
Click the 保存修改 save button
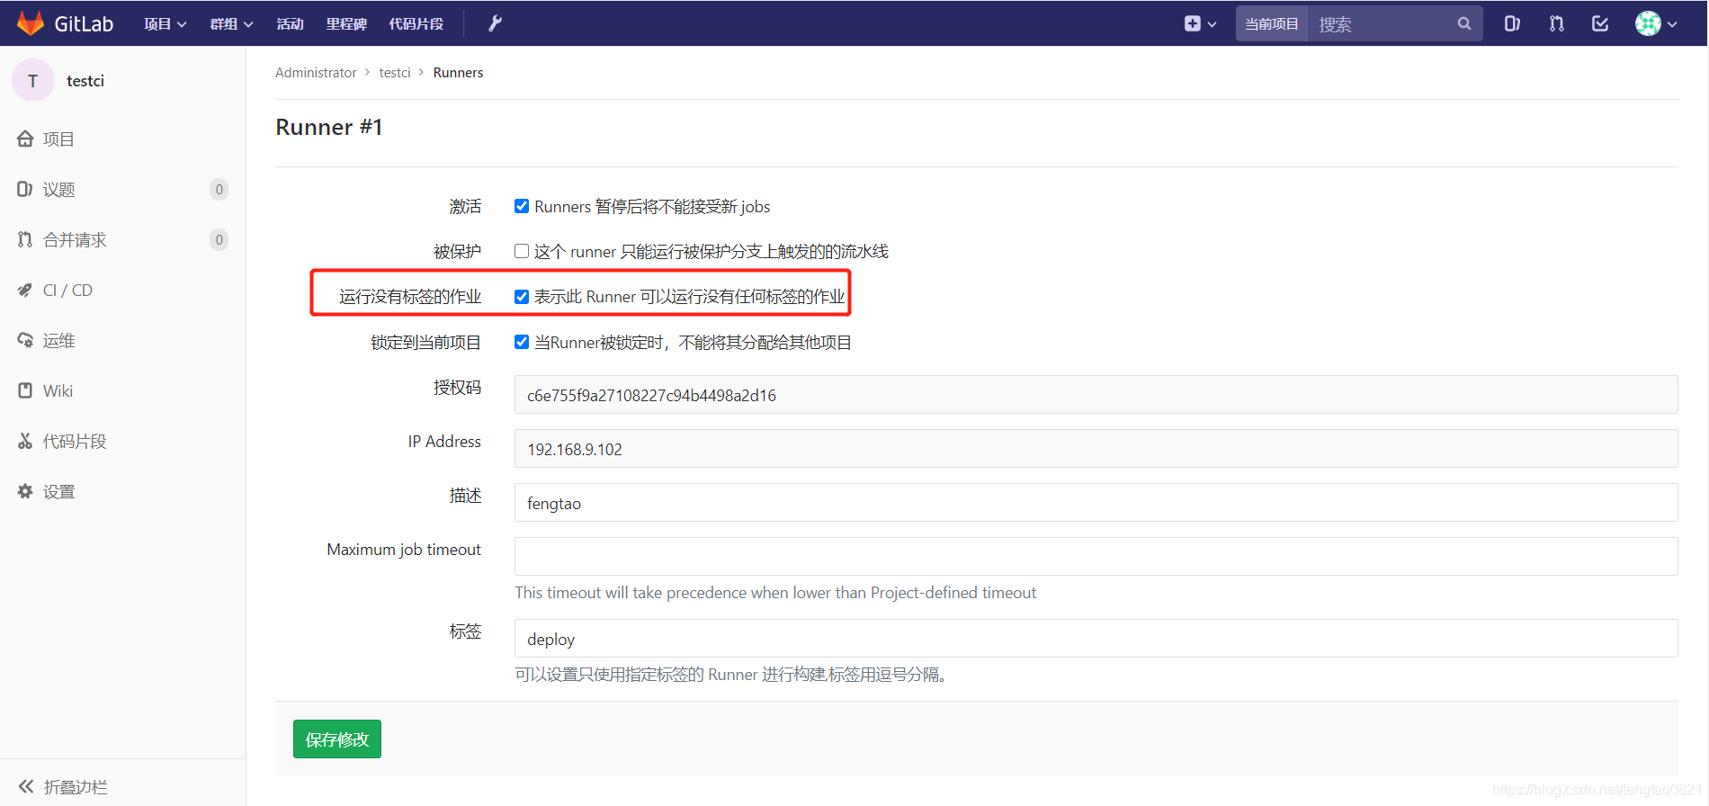[x=337, y=739]
